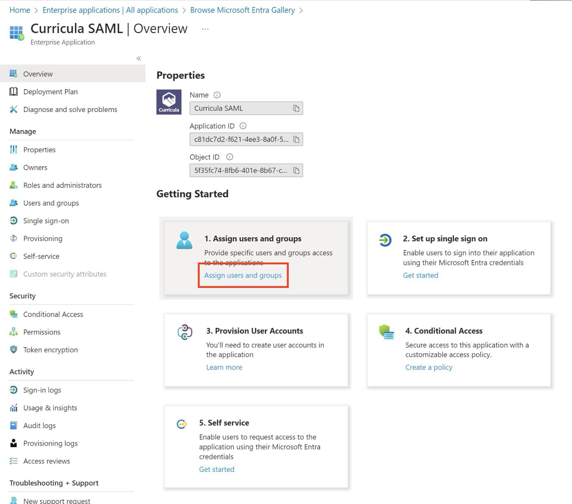Viewport: 572px width, 504px height.
Task: Click Get started under Self service
Action: (x=216, y=469)
